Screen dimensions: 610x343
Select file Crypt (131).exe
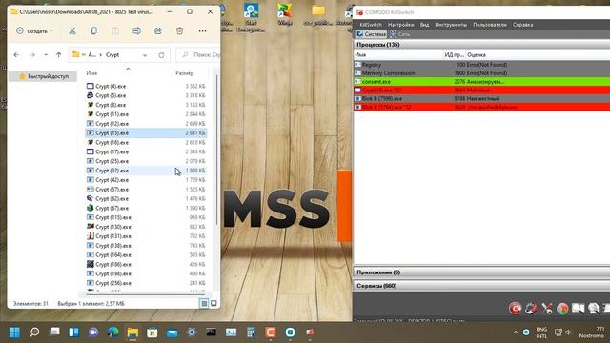146,236
